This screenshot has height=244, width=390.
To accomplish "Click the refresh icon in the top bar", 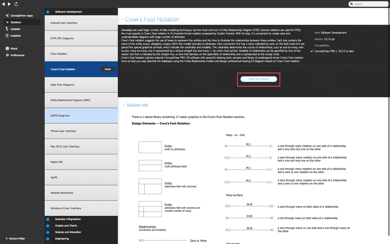I will tap(16, 4).
